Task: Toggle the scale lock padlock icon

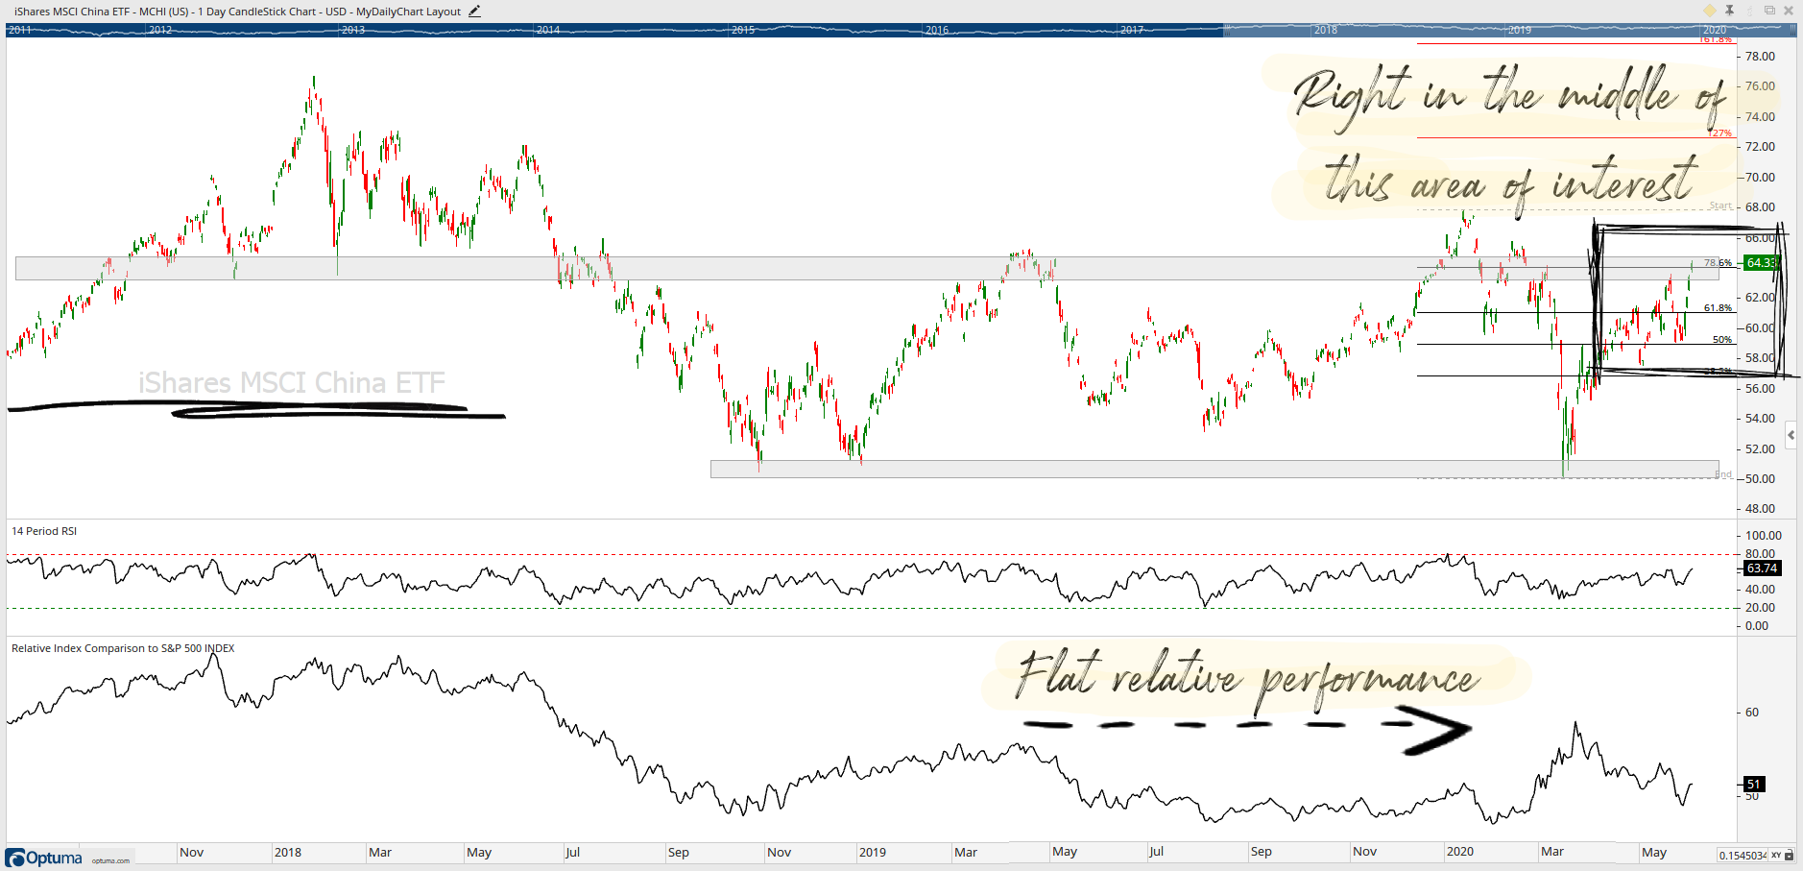Action: click(1791, 855)
